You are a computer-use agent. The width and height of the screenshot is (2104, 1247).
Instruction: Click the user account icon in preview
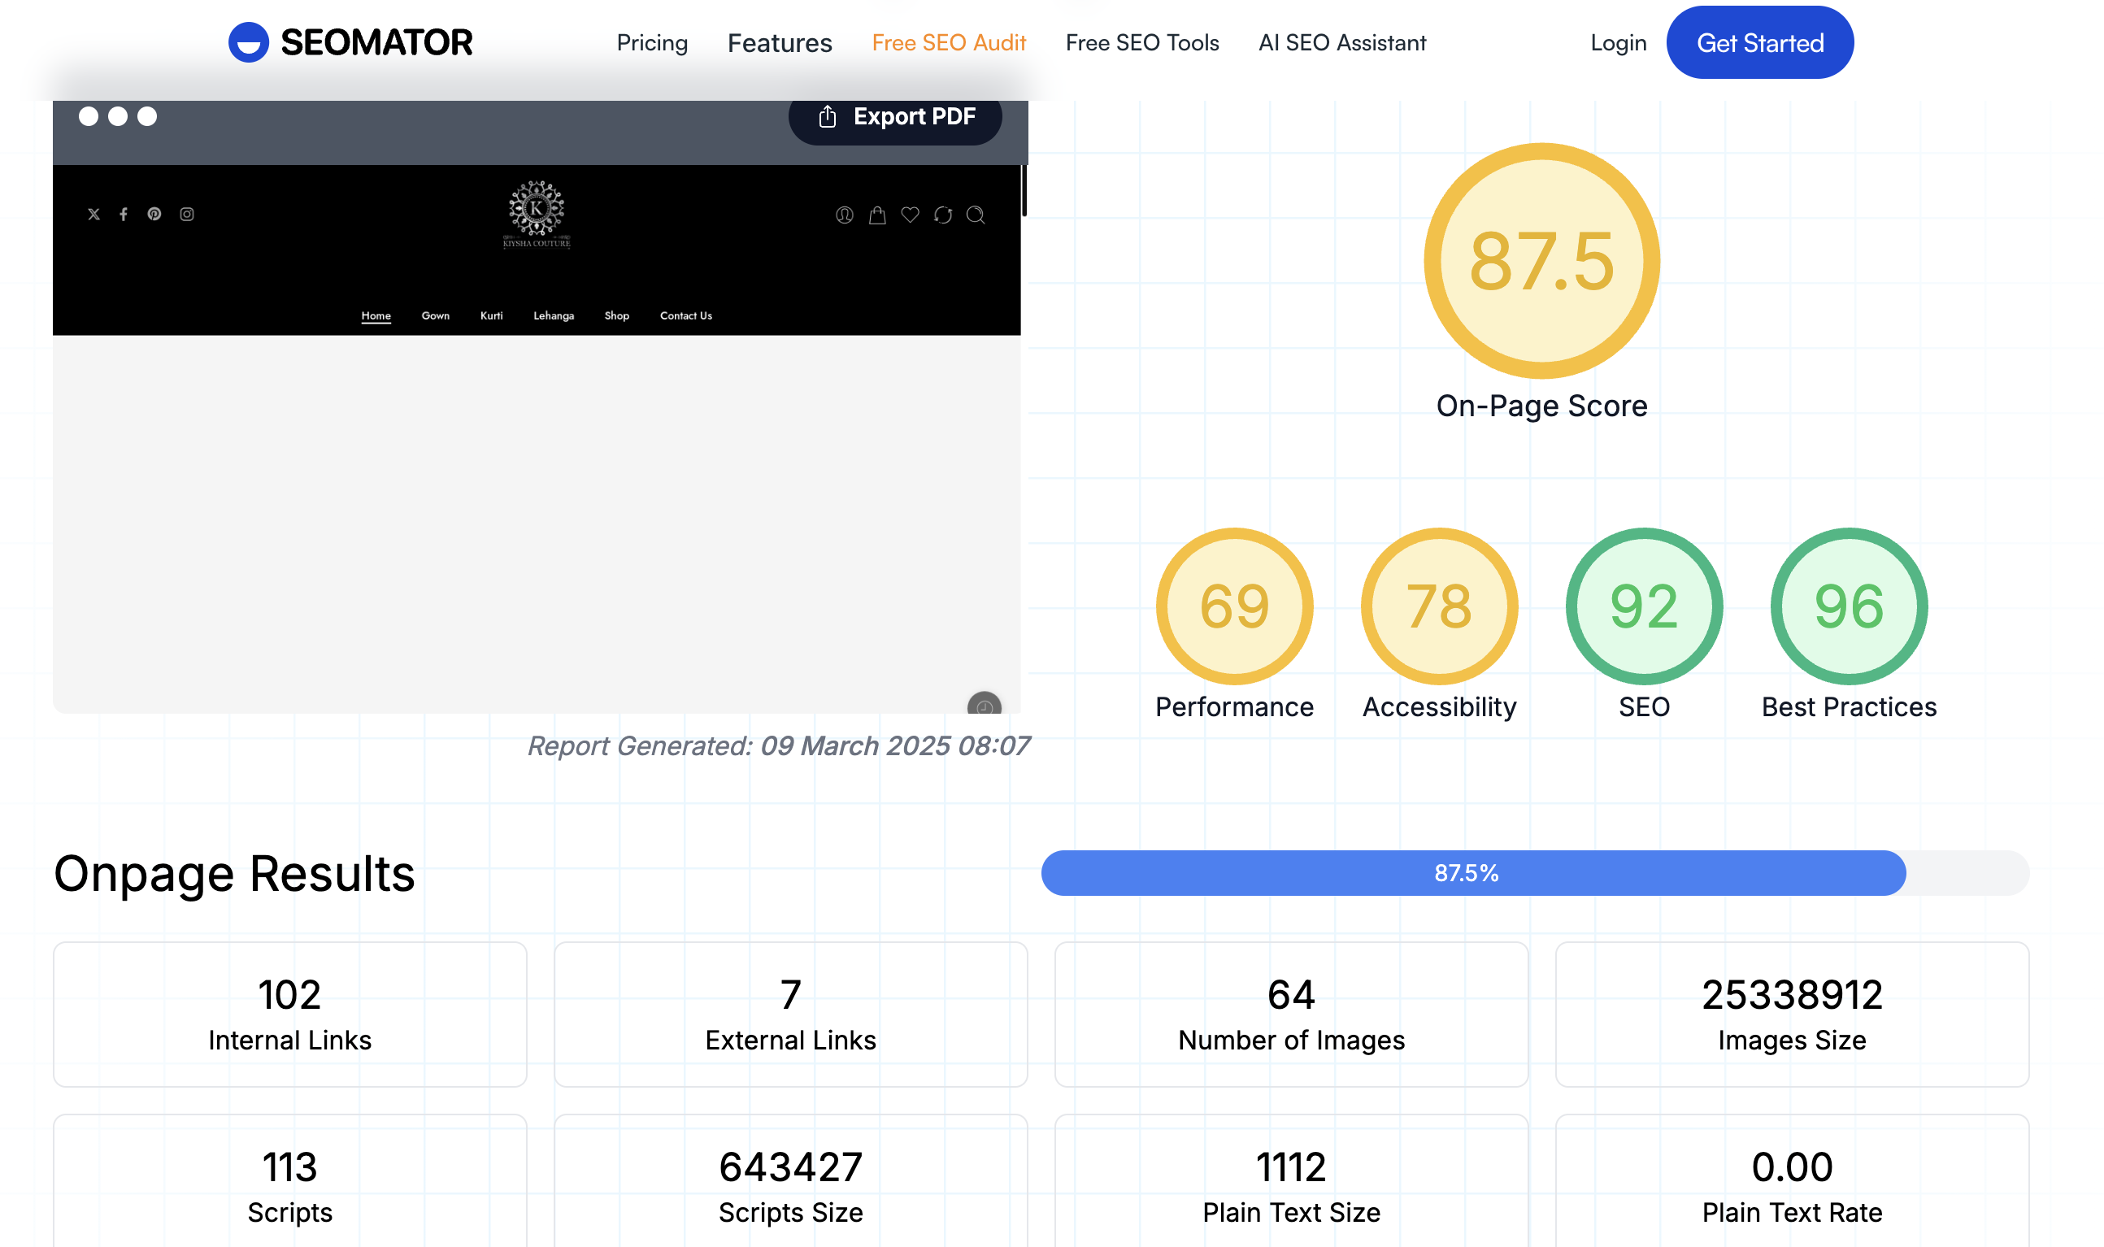tap(844, 215)
